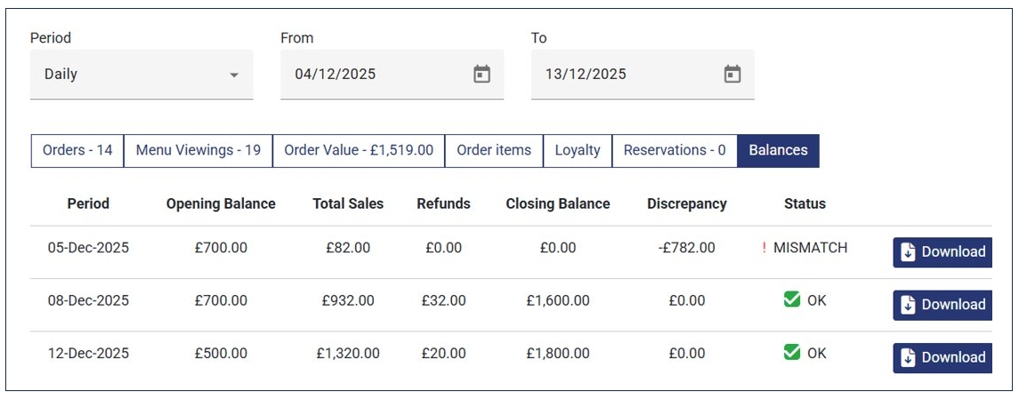
Task: Click the Discrepancy column header
Action: (x=687, y=204)
